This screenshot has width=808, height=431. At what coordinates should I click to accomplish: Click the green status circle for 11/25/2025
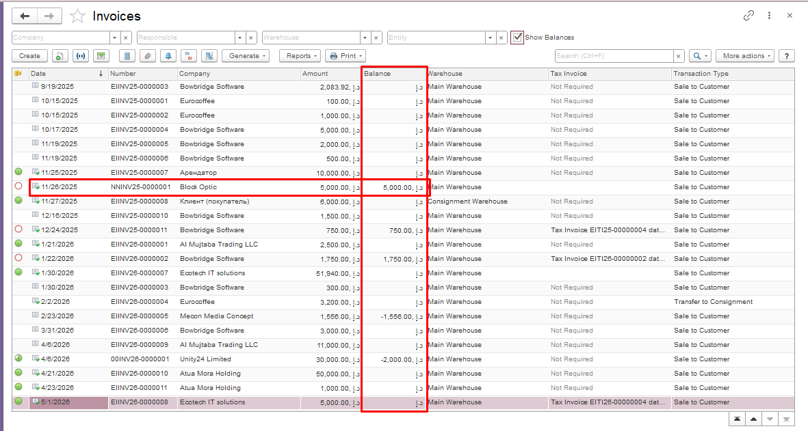[18, 171]
